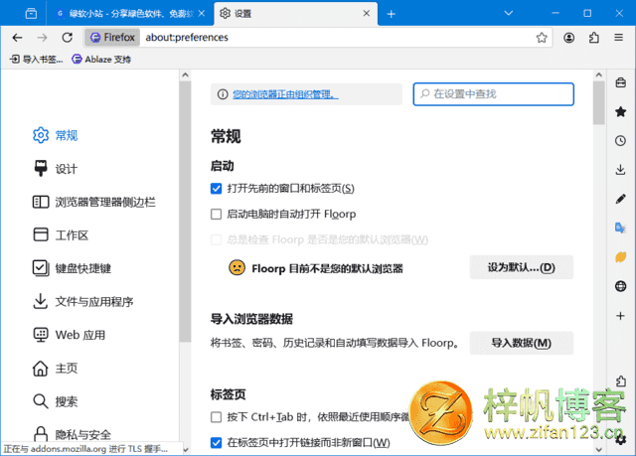Uncheck 在标签页中打开链接而非新窗口
Image resolution: width=636 pixels, height=456 pixels.
pyautogui.click(x=217, y=443)
